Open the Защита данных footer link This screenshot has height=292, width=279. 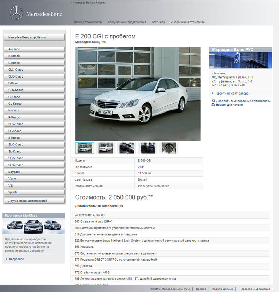point(223,289)
